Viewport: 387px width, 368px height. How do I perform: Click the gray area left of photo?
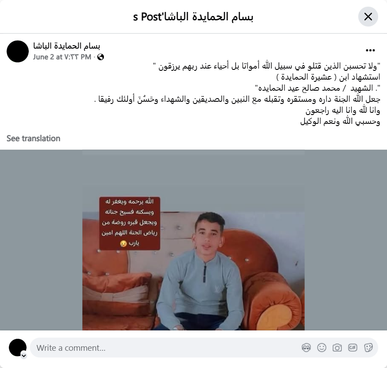pos(41,240)
